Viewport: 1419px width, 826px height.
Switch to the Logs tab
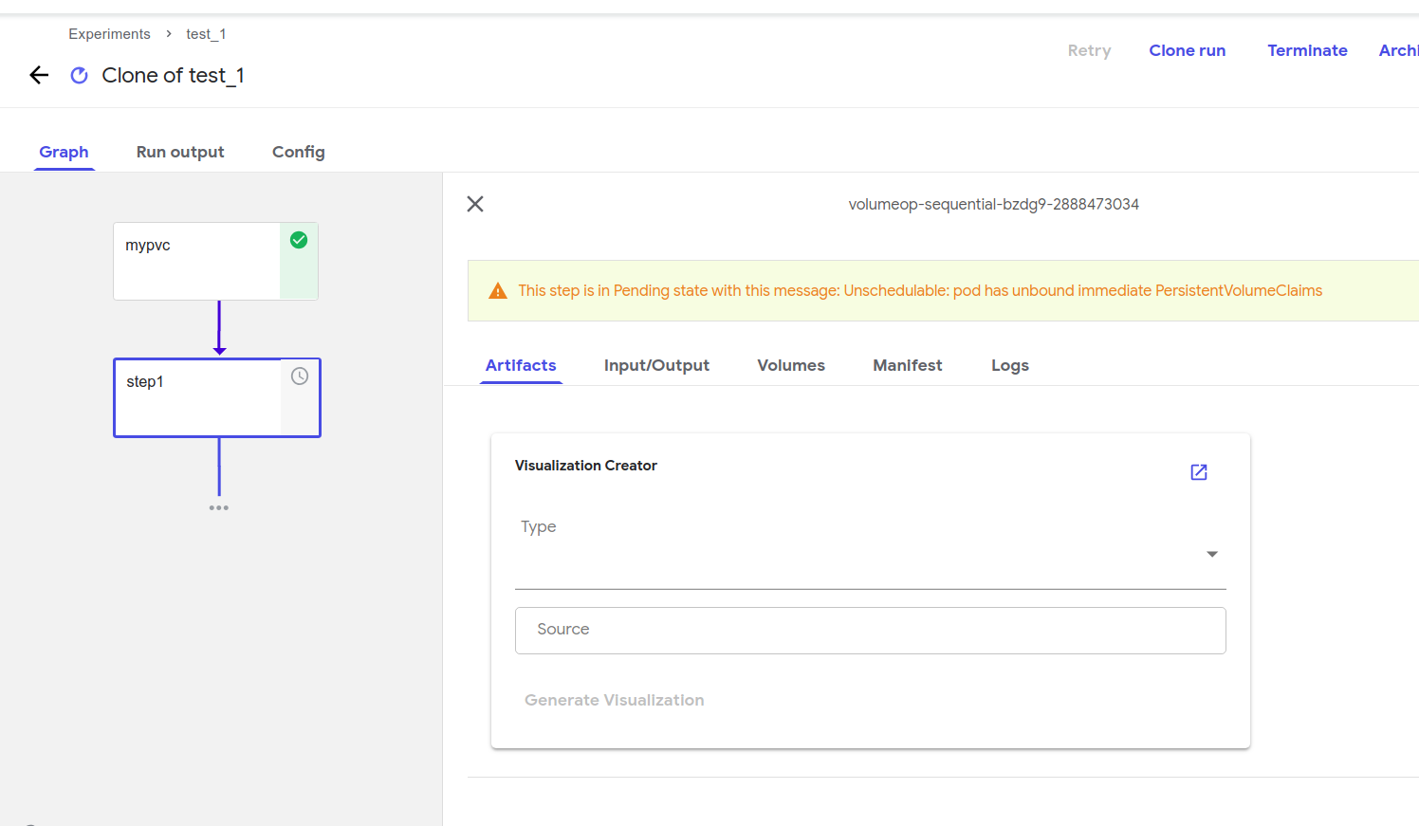[1009, 365]
